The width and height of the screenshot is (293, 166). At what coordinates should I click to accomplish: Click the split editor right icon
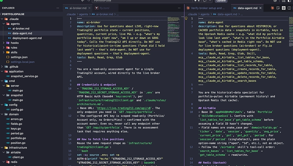(289, 8)
